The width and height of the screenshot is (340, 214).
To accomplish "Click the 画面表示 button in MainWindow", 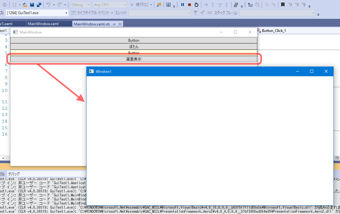I will [134, 59].
